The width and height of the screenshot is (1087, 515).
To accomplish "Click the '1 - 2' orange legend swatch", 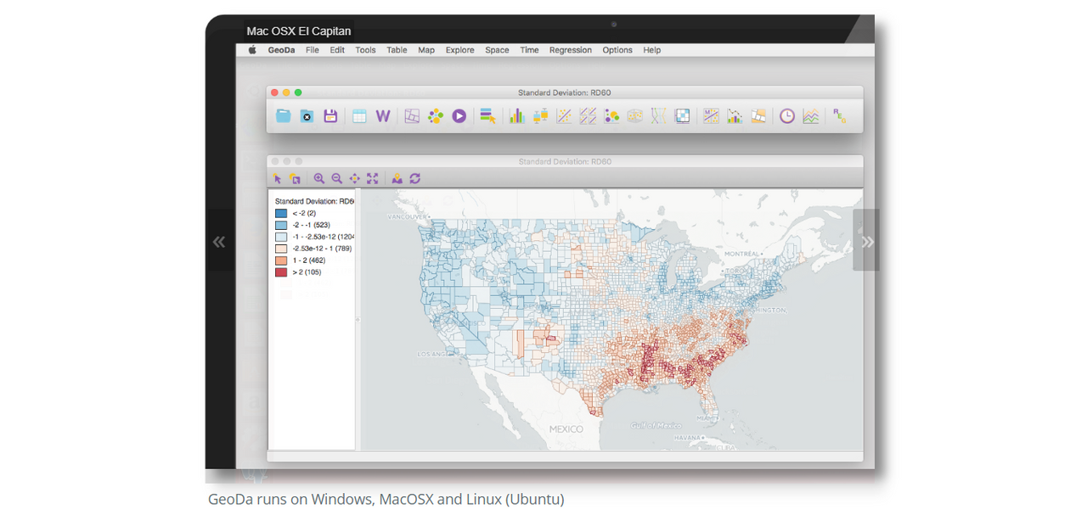I will pos(281,260).
